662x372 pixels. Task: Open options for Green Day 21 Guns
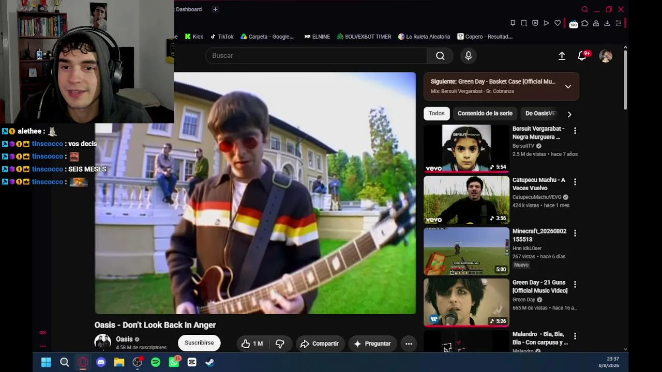pos(575,284)
